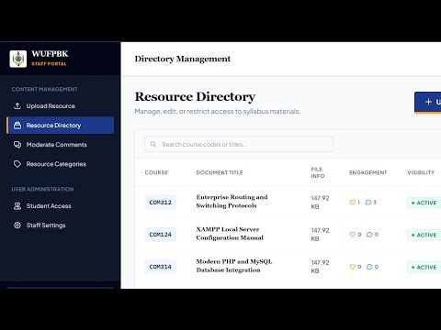Click the Resource Directory main heading

coord(195,96)
